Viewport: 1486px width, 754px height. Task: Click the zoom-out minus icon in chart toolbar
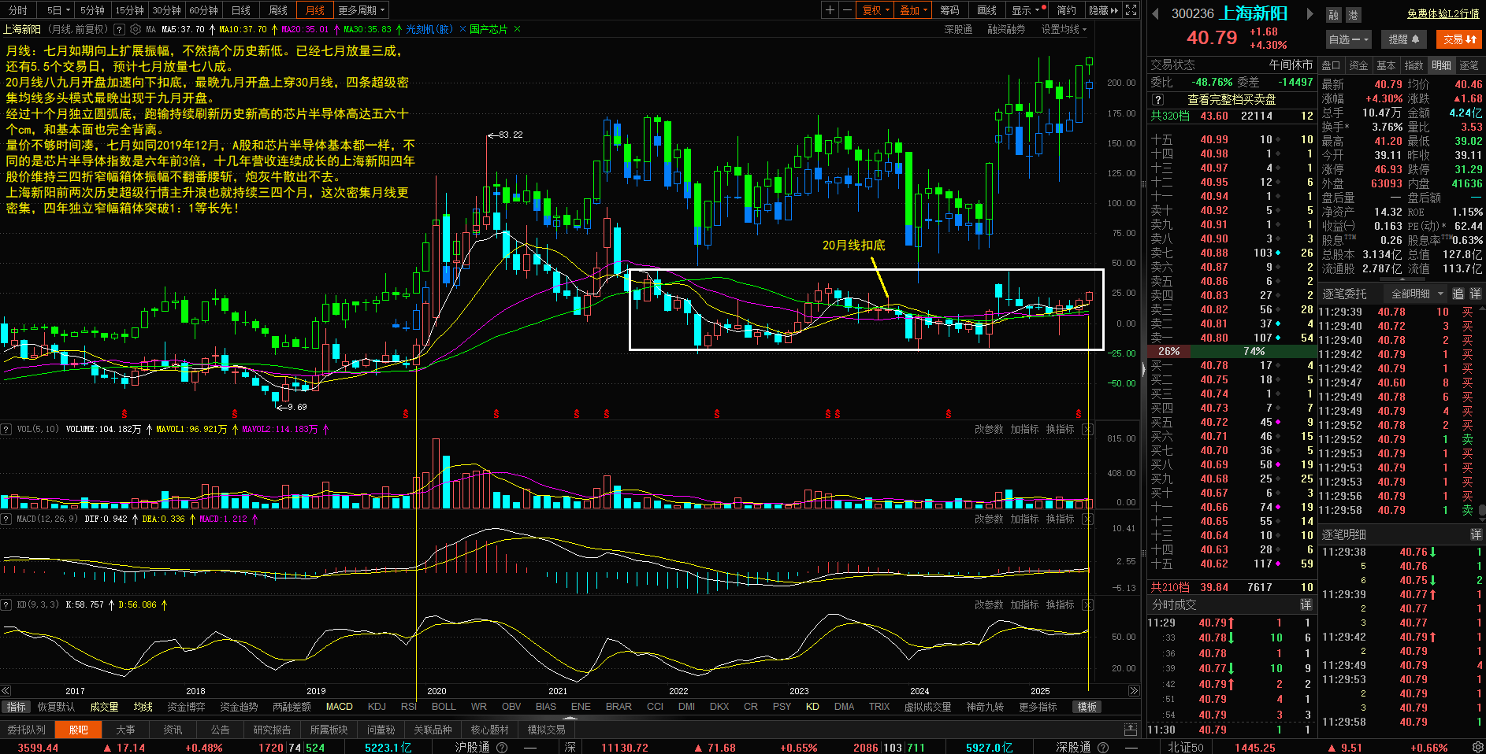point(847,10)
